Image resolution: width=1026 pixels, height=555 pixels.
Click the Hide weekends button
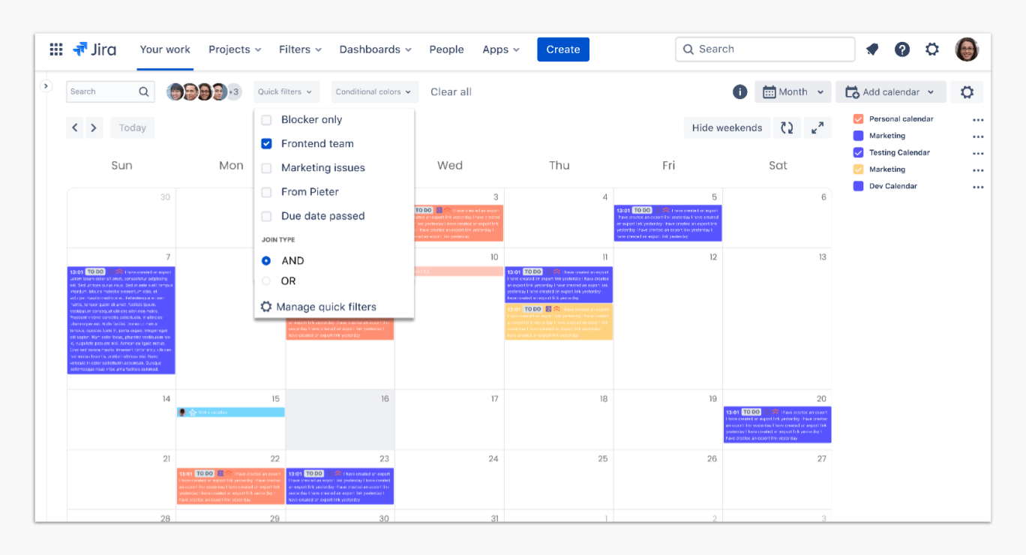coord(726,127)
